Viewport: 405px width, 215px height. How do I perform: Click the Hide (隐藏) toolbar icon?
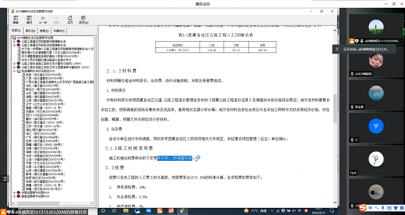point(15,20)
